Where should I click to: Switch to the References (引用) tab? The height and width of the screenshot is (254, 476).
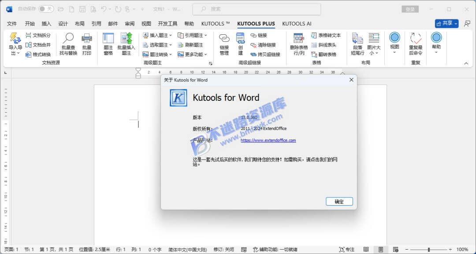pos(96,24)
